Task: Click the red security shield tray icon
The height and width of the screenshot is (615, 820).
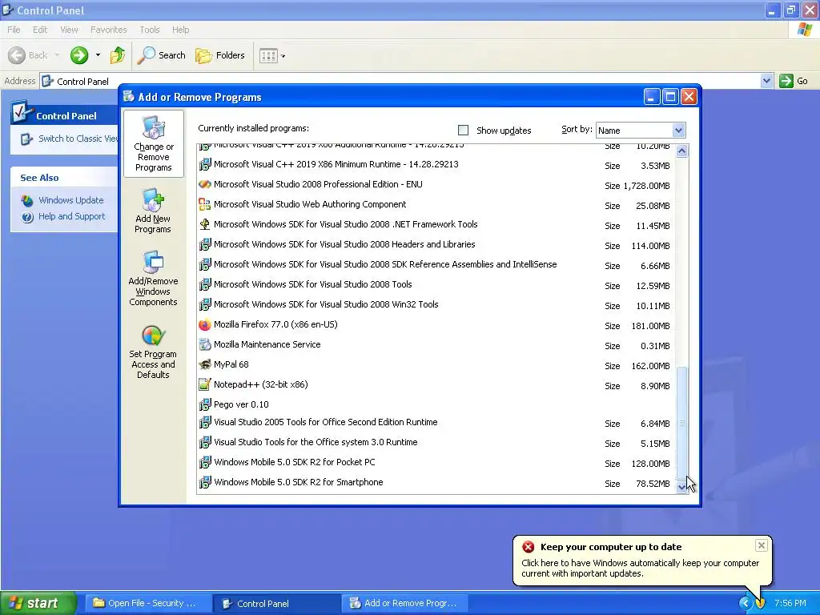Action: pos(761,604)
